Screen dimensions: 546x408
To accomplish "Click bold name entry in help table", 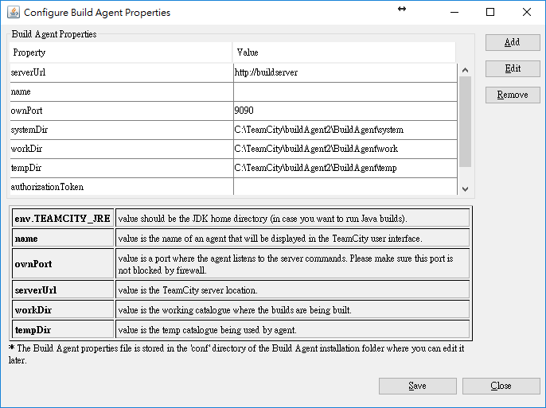I will point(63,239).
